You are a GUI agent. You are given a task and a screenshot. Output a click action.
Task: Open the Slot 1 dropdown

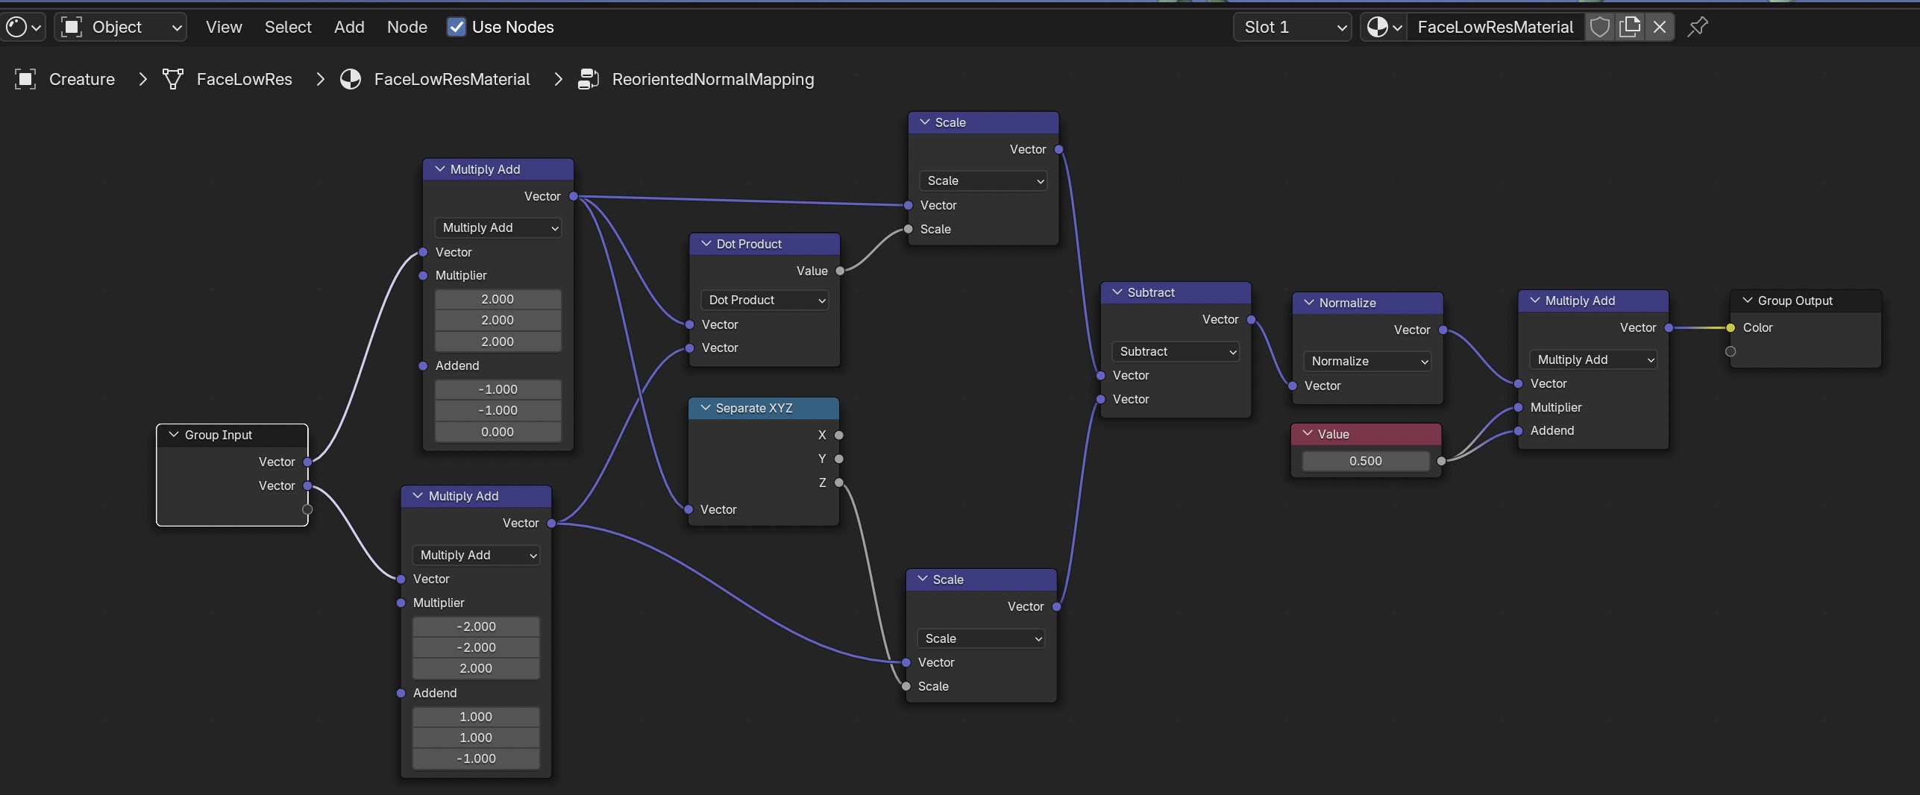point(1293,28)
